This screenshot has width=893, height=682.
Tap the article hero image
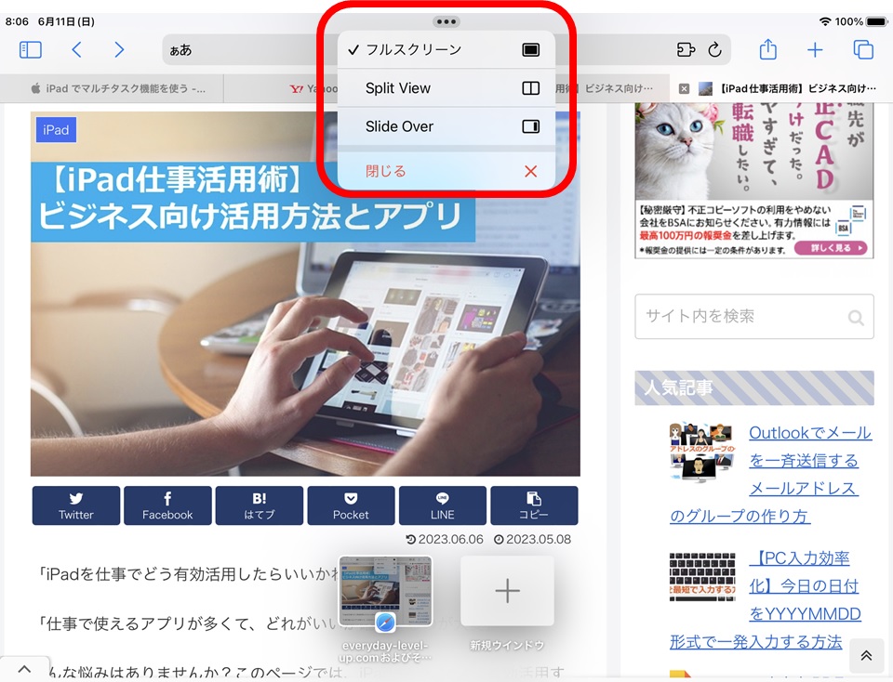[305, 294]
